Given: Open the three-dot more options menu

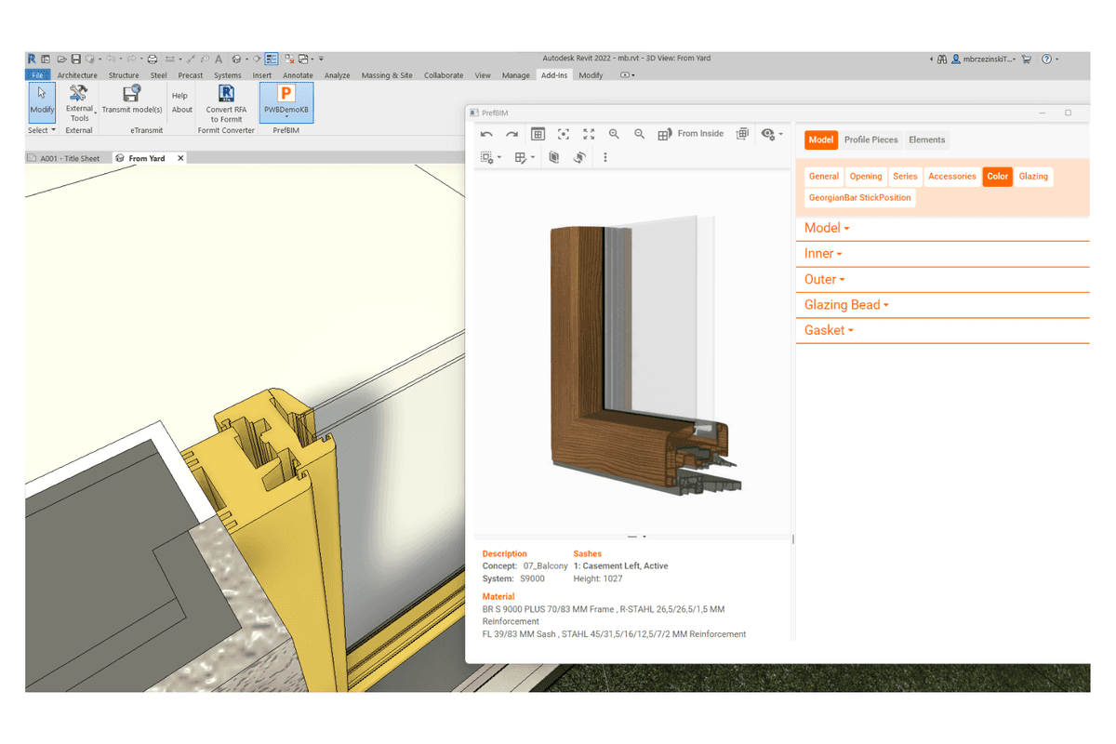Looking at the screenshot, I should [x=605, y=158].
